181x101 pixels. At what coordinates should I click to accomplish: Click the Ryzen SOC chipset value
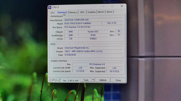tap(93, 31)
